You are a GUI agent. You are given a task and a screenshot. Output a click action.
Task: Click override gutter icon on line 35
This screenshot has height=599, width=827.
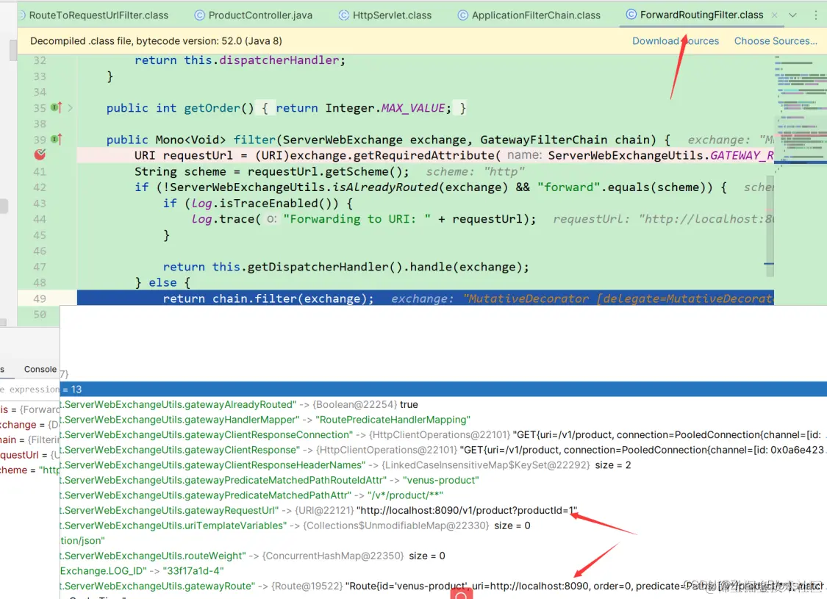tap(57, 107)
